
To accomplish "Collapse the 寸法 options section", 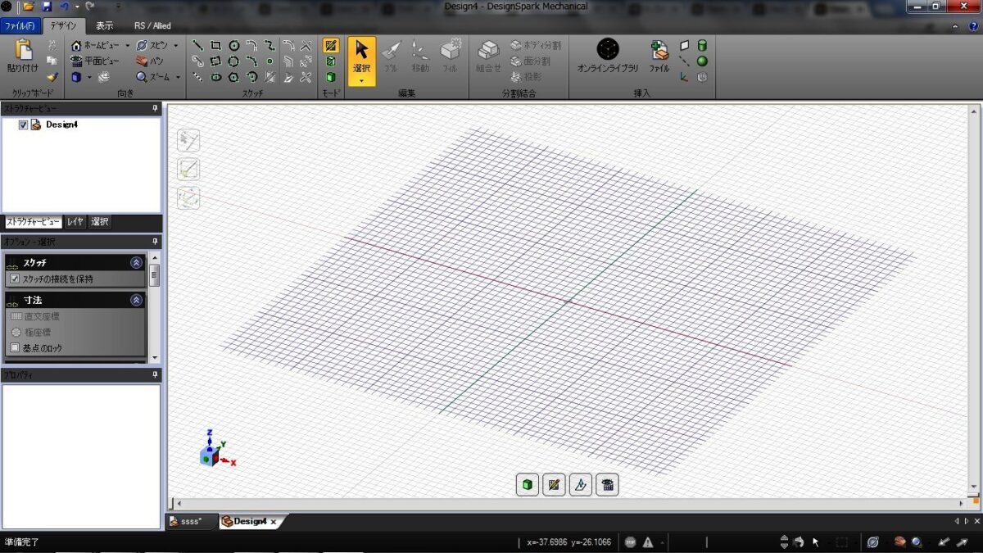I will click(x=136, y=300).
